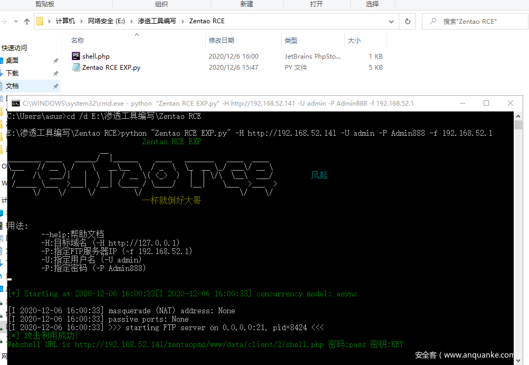Click the 组织 ribbon group label

pyautogui.click(x=161, y=4)
